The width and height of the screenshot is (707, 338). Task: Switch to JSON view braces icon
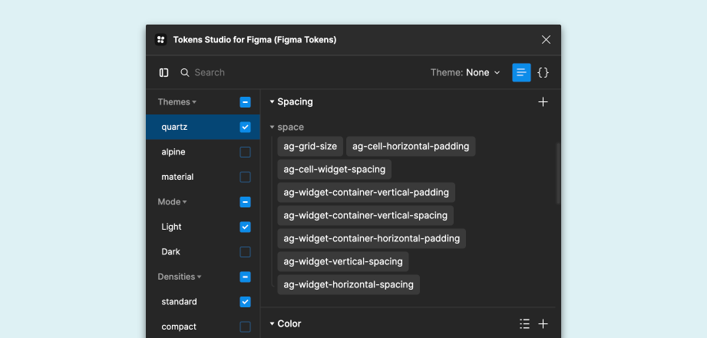coord(543,73)
